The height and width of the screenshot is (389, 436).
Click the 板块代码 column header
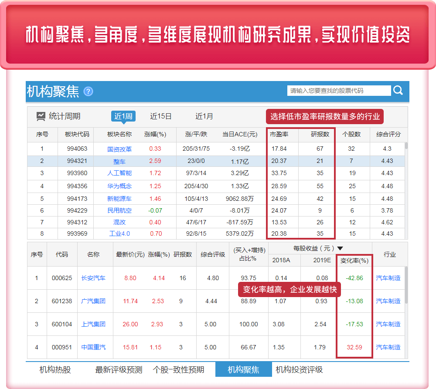(77, 135)
